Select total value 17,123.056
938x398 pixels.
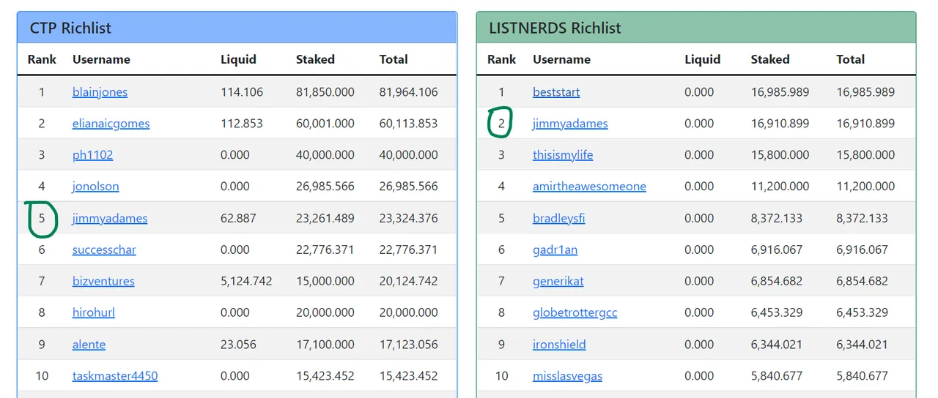tap(408, 345)
